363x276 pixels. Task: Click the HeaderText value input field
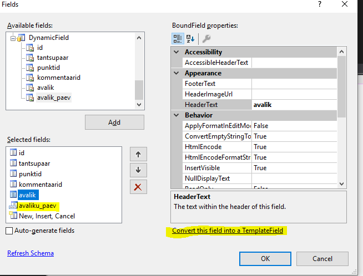pyautogui.click(x=294, y=105)
